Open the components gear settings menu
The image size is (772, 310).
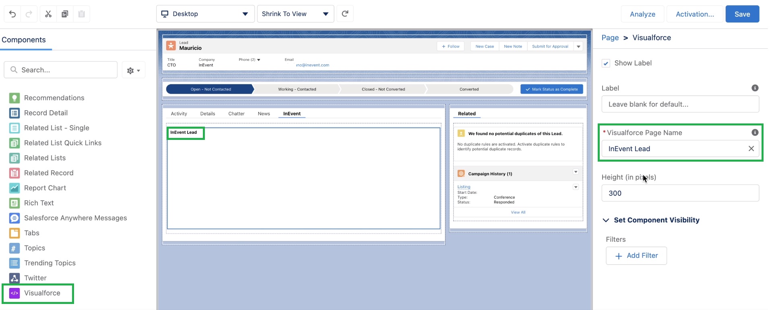133,70
